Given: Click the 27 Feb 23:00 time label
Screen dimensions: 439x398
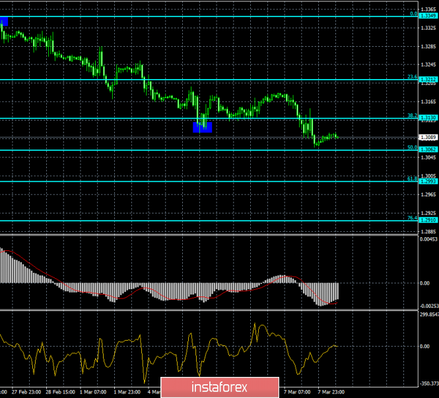Looking at the screenshot, I should pyautogui.click(x=26, y=392).
